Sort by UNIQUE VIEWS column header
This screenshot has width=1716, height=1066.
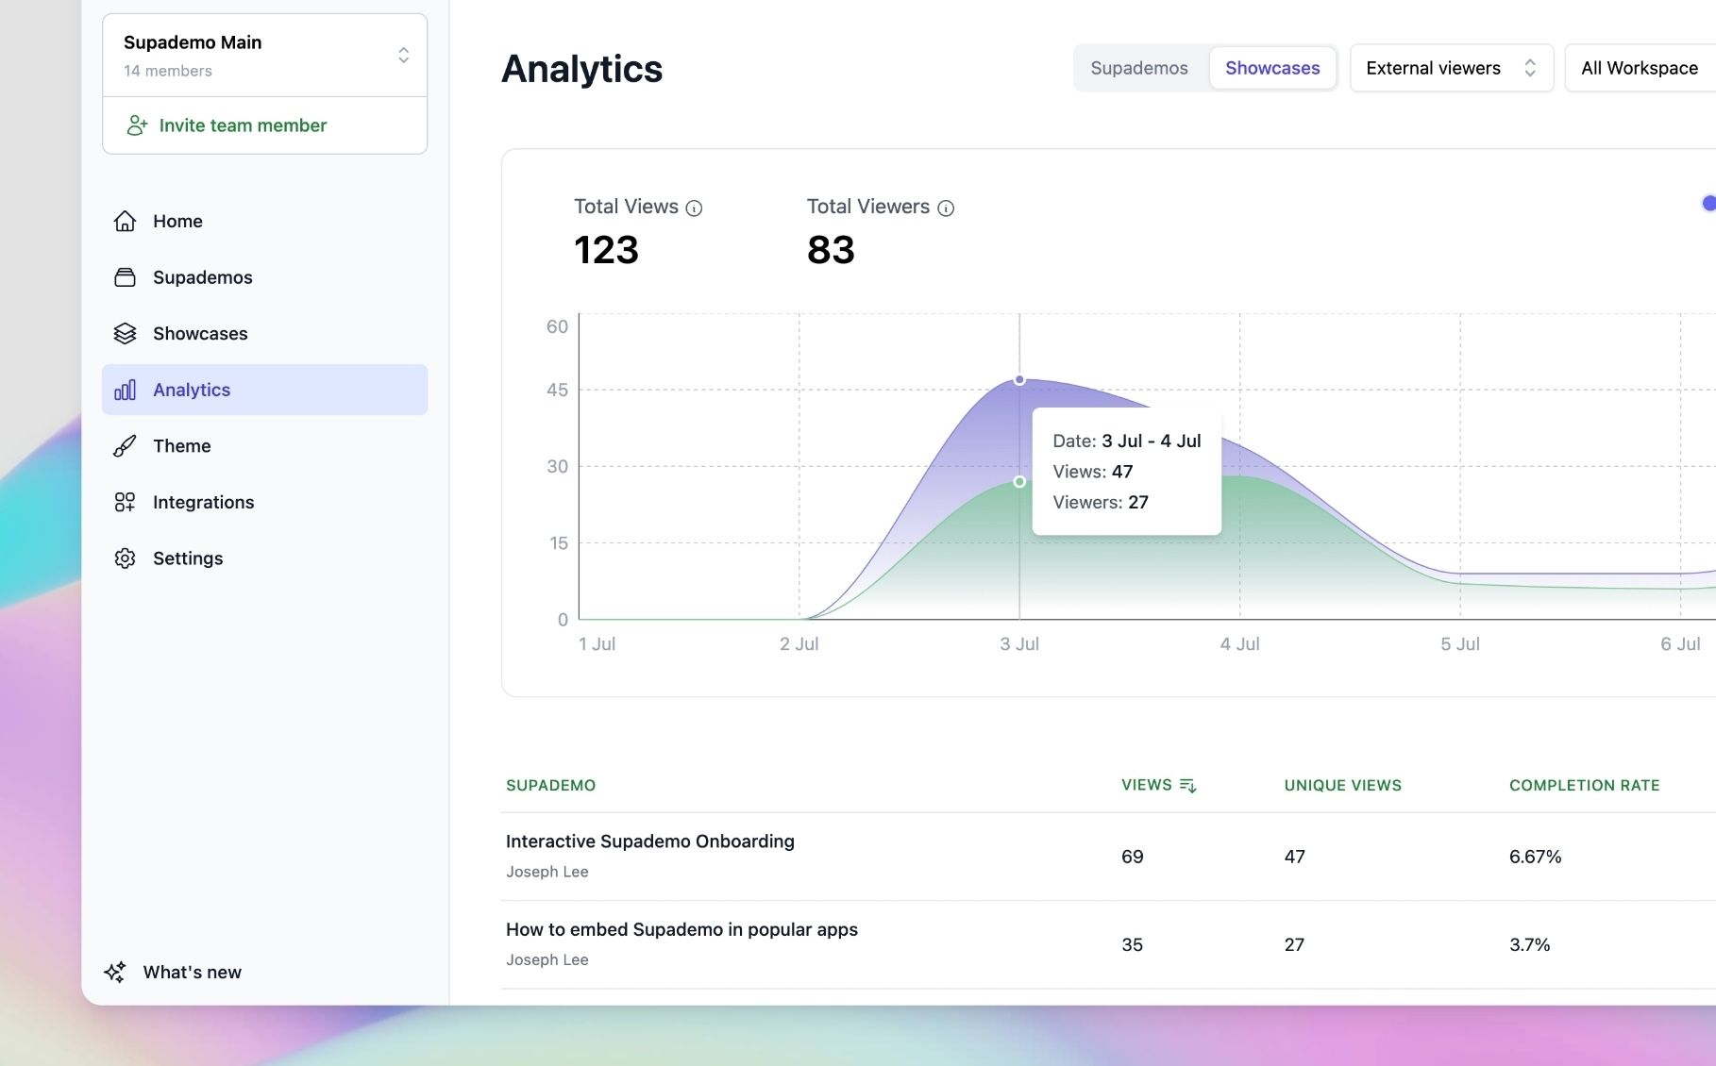click(x=1342, y=786)
